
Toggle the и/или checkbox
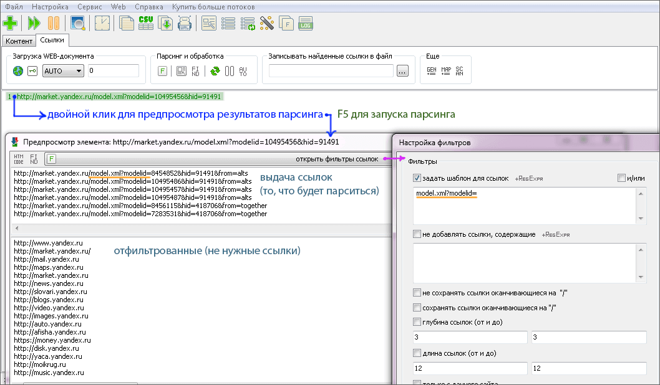[x=621, y=178]
